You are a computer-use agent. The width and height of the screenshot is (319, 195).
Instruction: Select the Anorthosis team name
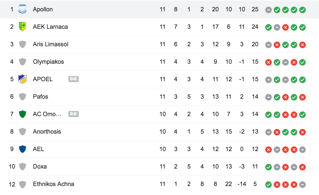click(47, 132)
